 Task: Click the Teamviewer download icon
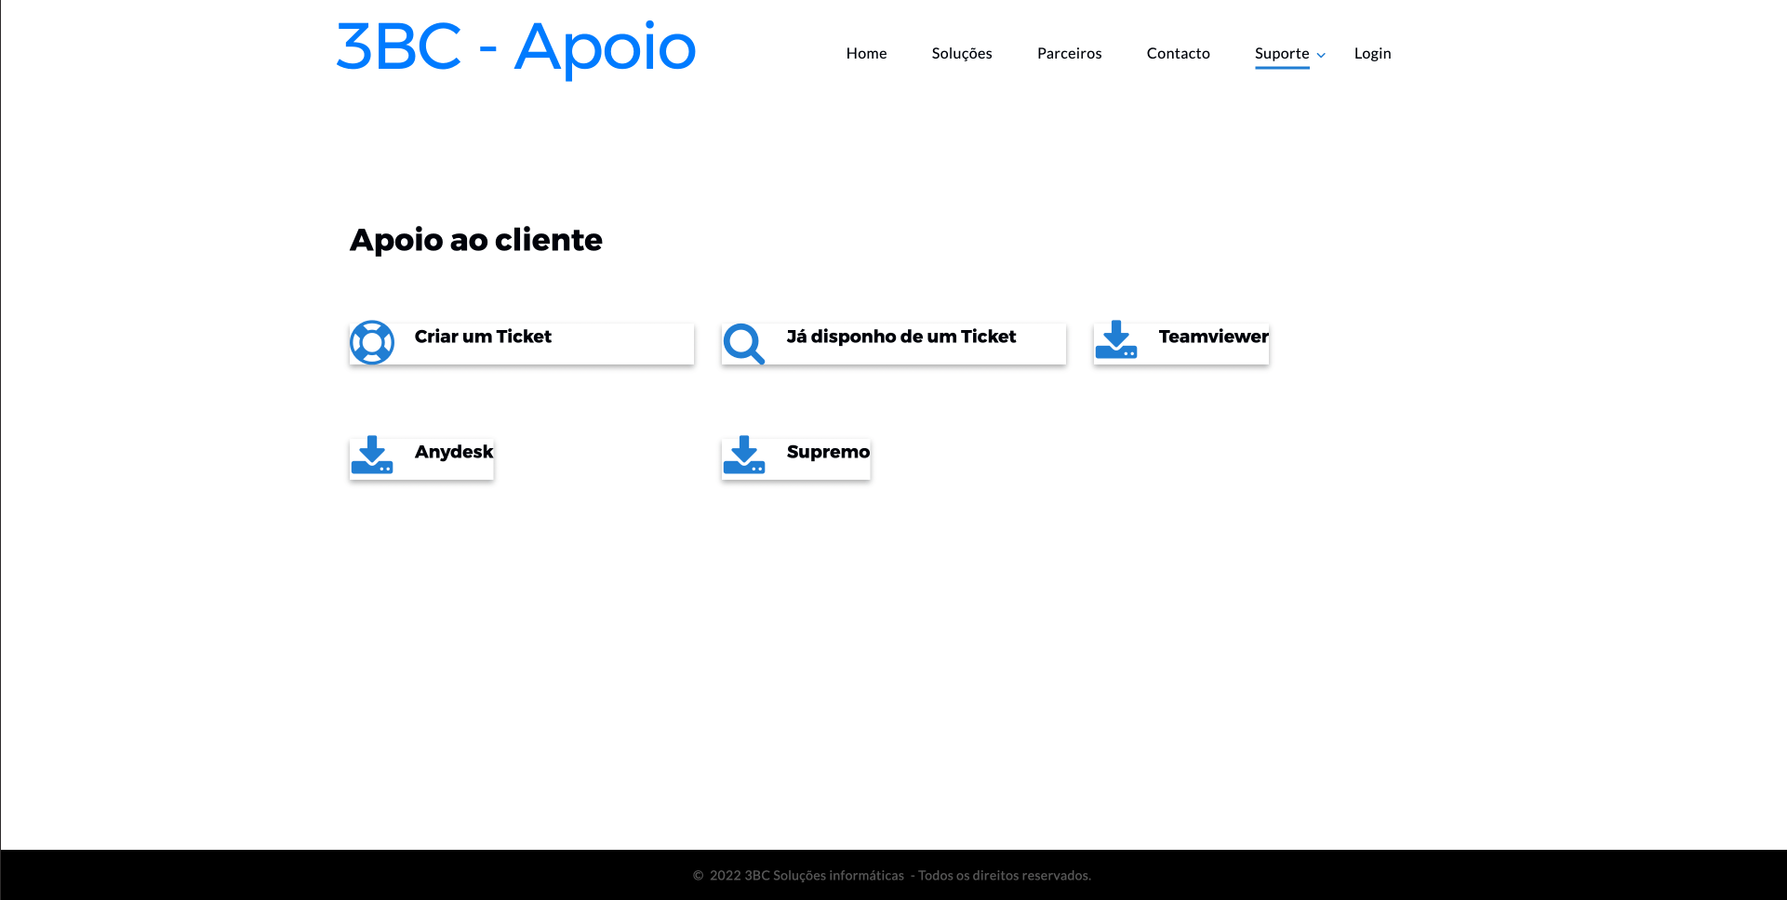[1116, 340]
